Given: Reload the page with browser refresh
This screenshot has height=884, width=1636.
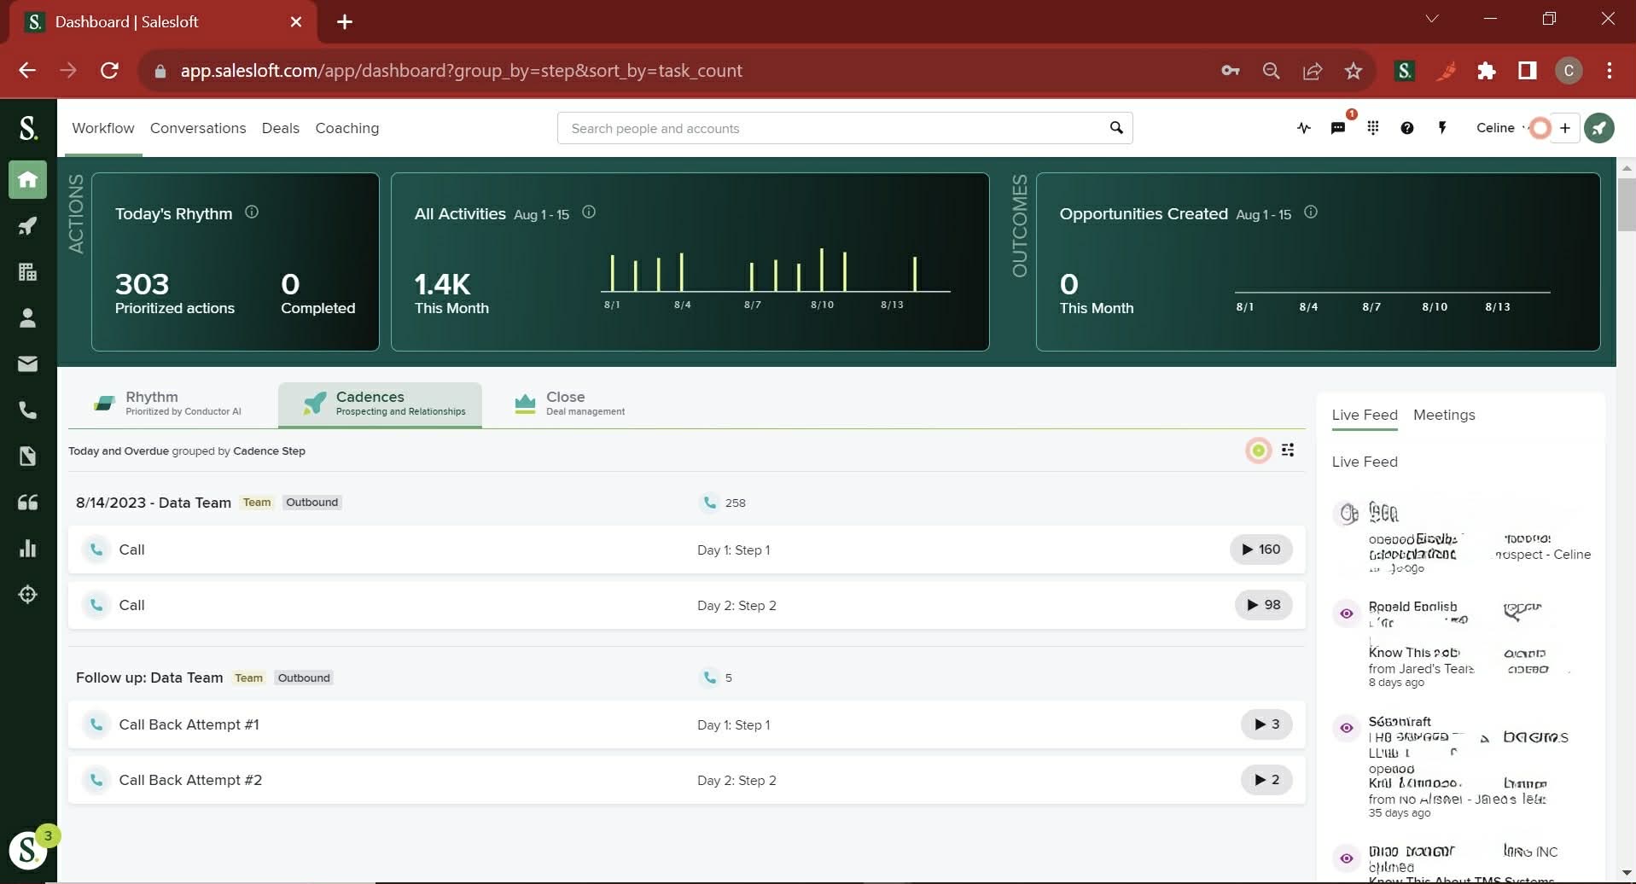Looking at the screenshot, I should (x=109, y=71).
